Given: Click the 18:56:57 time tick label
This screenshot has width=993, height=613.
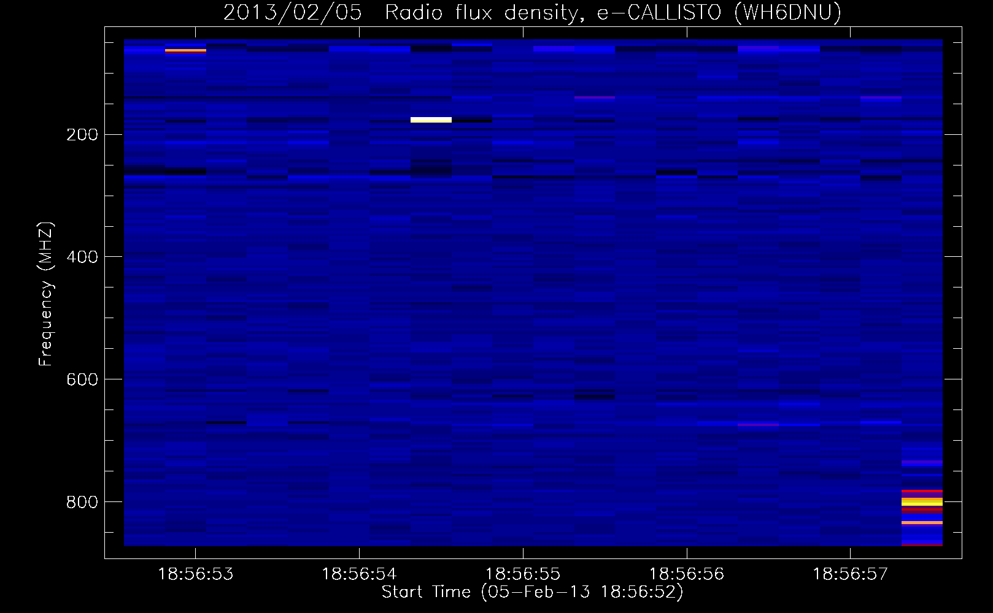Looking at the screenshot, I should pyautogui.click(x=851, y=574).
